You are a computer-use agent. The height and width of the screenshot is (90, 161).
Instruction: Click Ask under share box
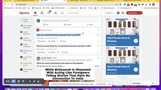point(46,24)
